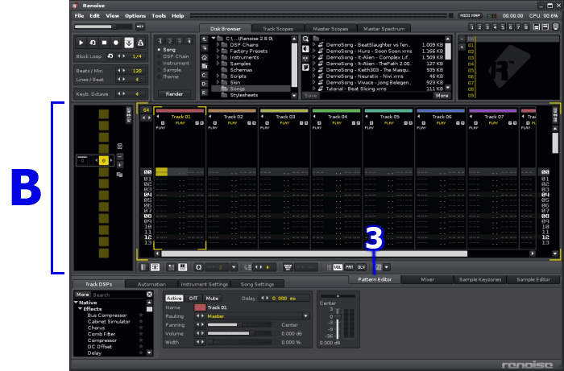564x371 pixels.
Task: Click the Disk Browser parent directory icon
Action: click(x=205, y=39)
